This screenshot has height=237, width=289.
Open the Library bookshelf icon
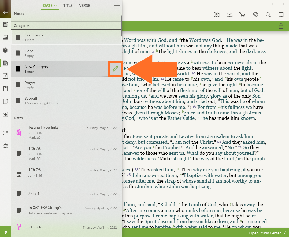click(x=217, y=15)
